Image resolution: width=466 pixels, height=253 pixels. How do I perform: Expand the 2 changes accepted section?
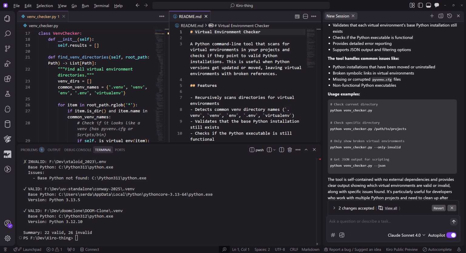[x=334, y=208]
